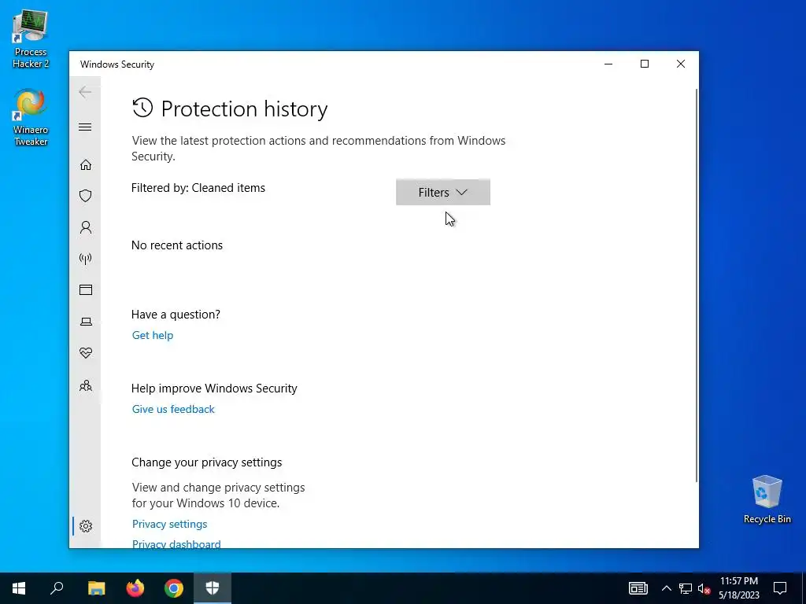Open the Home sidebar icon
The height and width of the screenshot is (604, 806).
(85, 165)
